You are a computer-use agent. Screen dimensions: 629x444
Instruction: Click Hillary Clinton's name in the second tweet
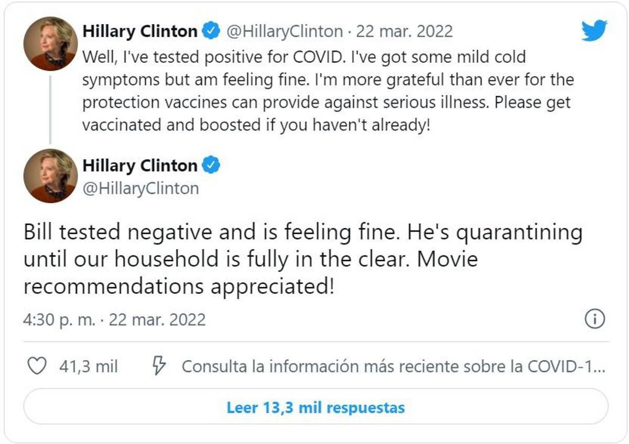[138, 165]
